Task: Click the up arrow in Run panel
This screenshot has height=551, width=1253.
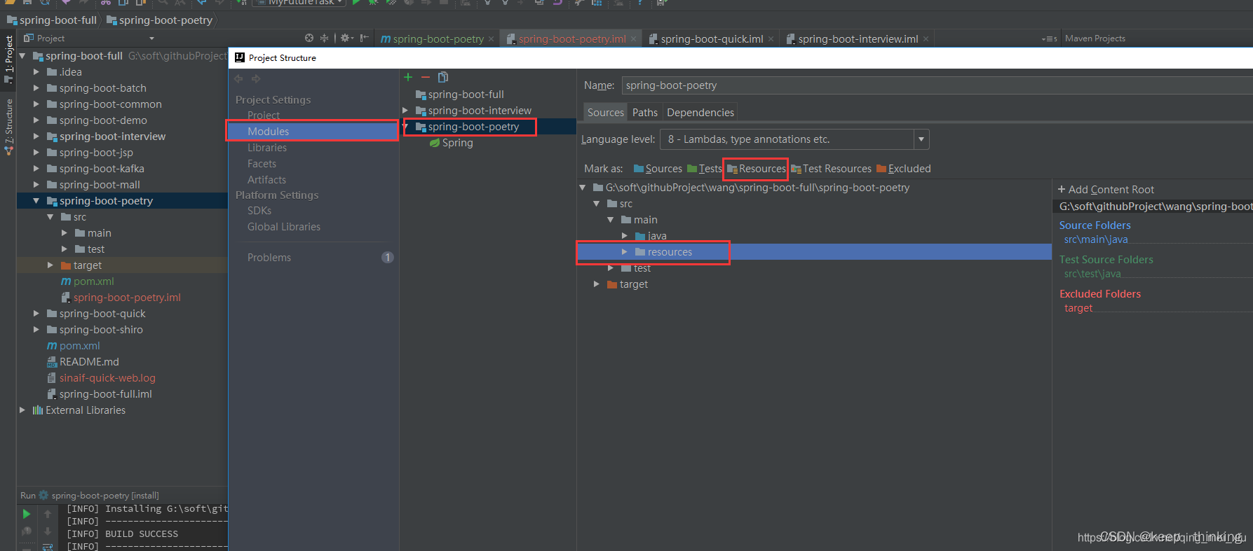Action: (x=48, y=514)
